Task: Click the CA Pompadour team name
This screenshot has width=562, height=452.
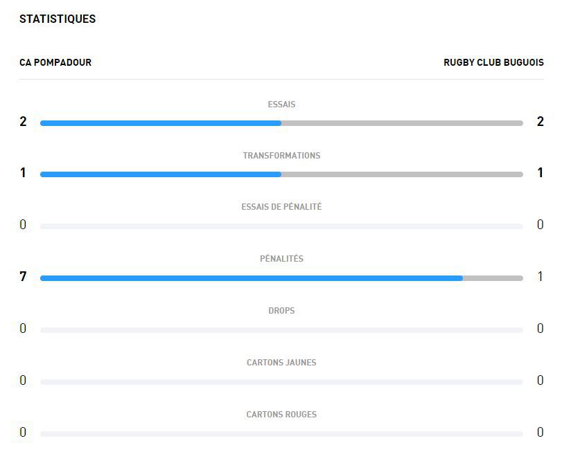Action: point(55,62)
